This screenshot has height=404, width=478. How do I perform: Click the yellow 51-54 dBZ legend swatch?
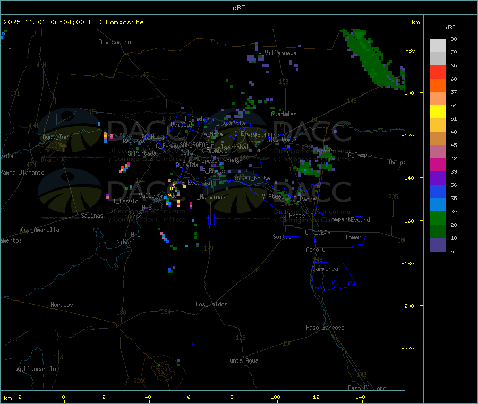pos(438,112)
